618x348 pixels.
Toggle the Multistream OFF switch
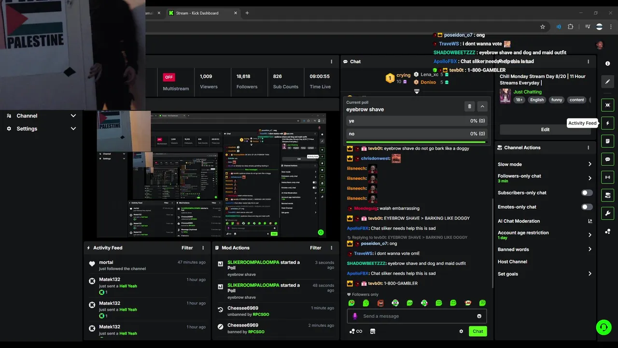point(169,77)
